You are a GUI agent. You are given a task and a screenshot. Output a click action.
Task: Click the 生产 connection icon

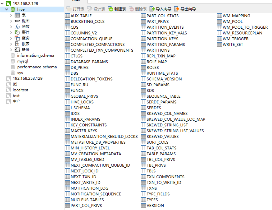click(8, 101)
